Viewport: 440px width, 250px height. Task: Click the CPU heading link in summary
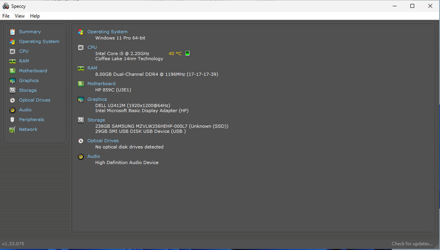click(92, 48)
